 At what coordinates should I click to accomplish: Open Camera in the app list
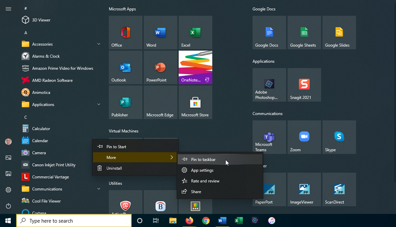click(55, 153)
